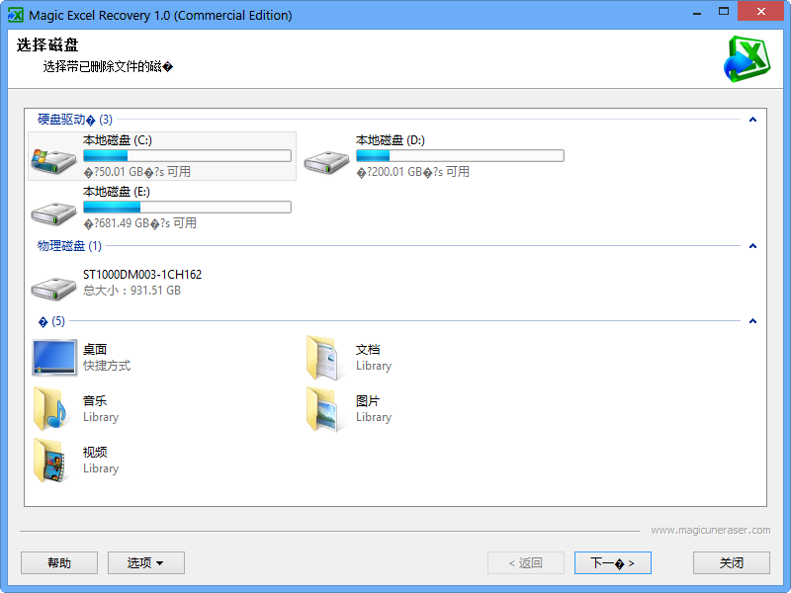The width and height of the screenshot is (791, 593).
Task: Click the 681.49 GB free text
Action: point(139,223)
